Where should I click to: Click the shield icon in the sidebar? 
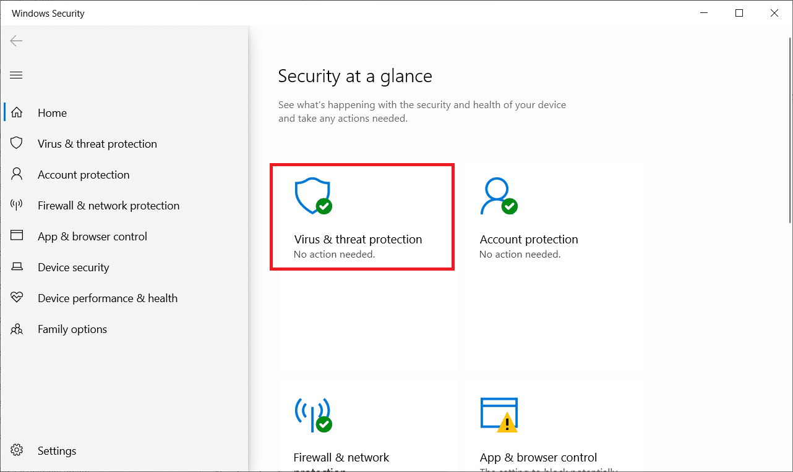click(x=17, y=143)
